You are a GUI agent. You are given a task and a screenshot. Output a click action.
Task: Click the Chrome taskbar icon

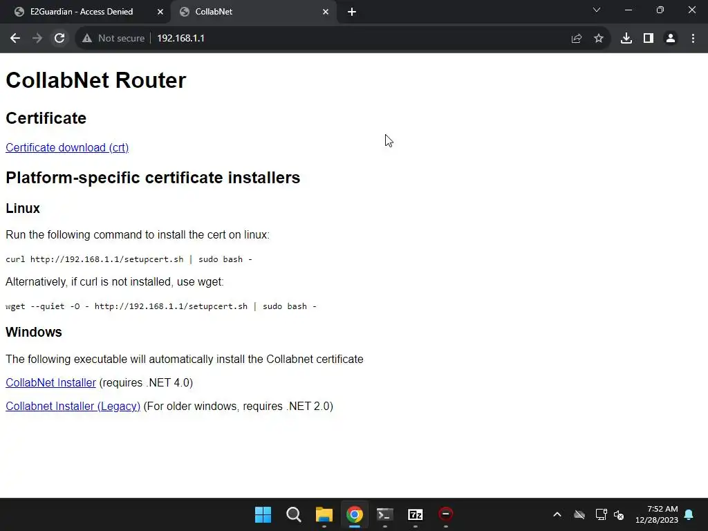(x=355, y=514)
